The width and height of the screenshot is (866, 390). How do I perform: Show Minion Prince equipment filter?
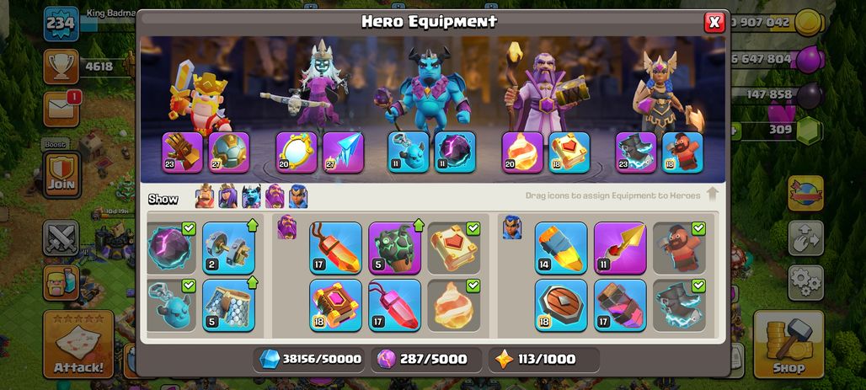point(251,196)
